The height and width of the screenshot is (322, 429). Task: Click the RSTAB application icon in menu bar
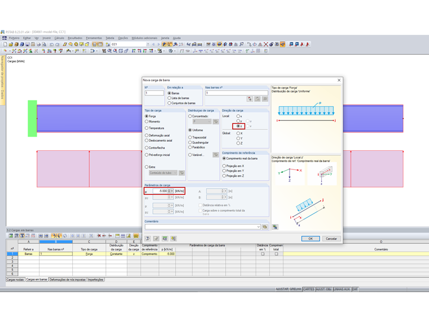point(5,38)
